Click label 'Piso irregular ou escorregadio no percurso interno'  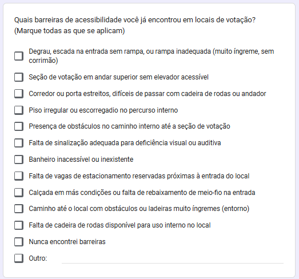[103, 110]
